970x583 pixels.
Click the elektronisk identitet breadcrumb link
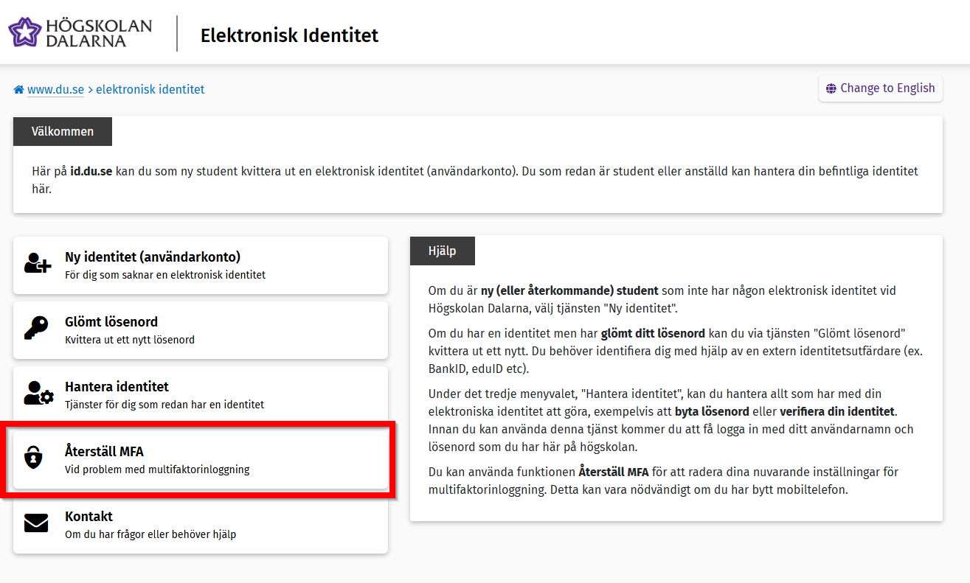point(150,88)
